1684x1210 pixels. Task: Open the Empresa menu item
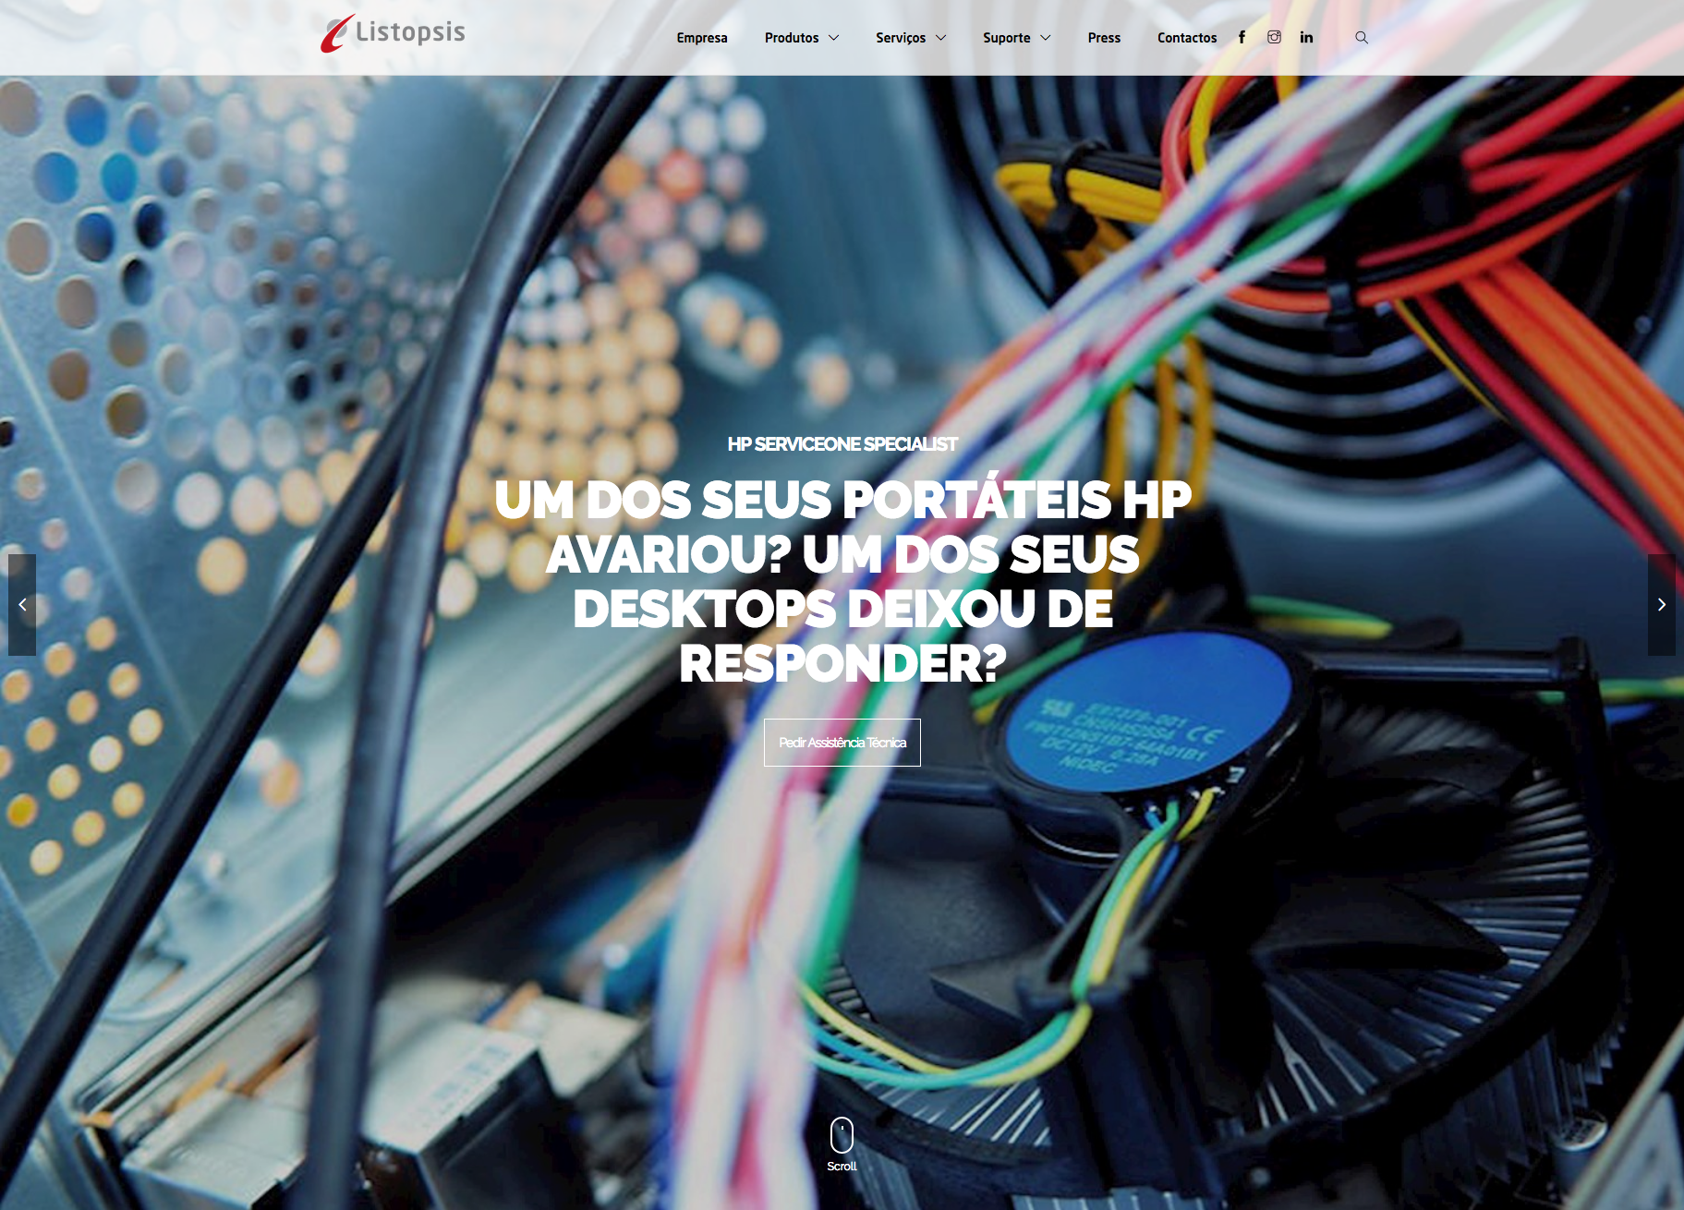tap(702, 38)
